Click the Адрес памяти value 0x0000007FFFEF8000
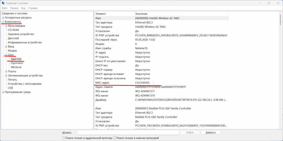 point(161,87)
